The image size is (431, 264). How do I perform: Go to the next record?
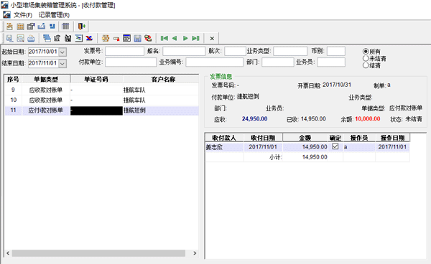pyautogui.click(x=185, y=39)
